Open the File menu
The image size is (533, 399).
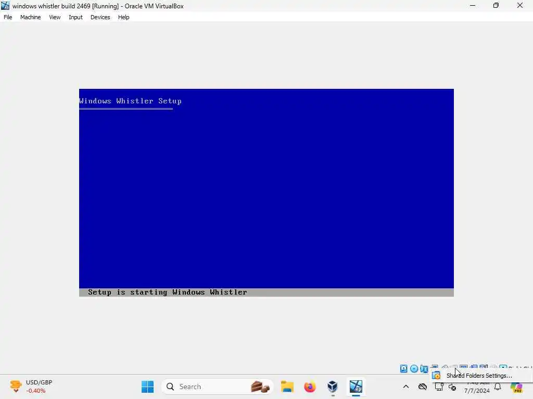8,17
